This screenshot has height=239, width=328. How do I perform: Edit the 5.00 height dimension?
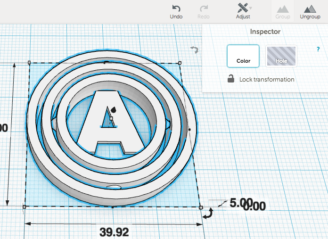click(x=240, y=203)
